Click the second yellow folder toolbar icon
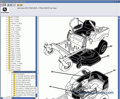The height and width of the screenshot is (99, 120). point(21,5)
